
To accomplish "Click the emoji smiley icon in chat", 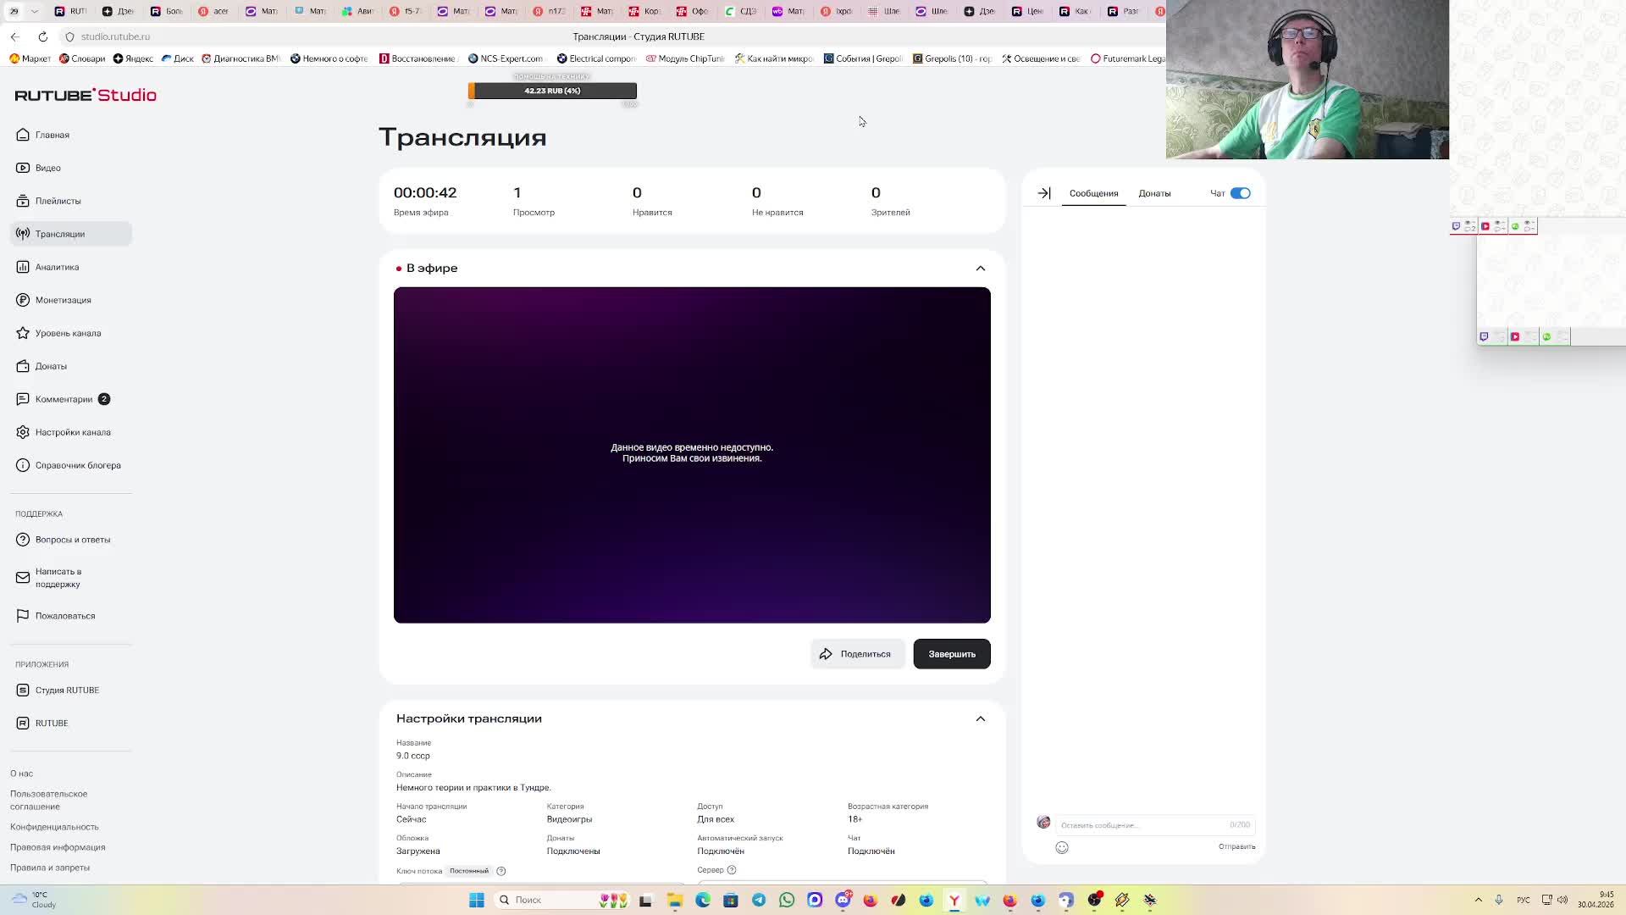I will (x=1062, y=847).
